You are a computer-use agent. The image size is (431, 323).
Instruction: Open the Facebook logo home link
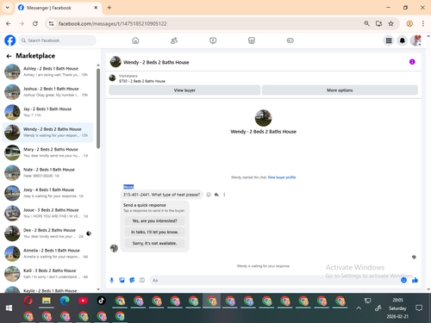point(10,40)
